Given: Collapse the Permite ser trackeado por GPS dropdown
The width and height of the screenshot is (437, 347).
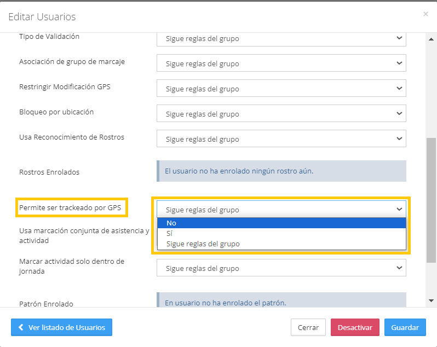Looking at the screenshot, I should [x=281, y=209].
